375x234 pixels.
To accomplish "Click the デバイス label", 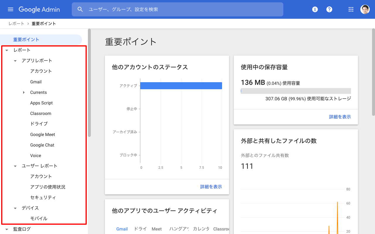I will pos(30,208).
